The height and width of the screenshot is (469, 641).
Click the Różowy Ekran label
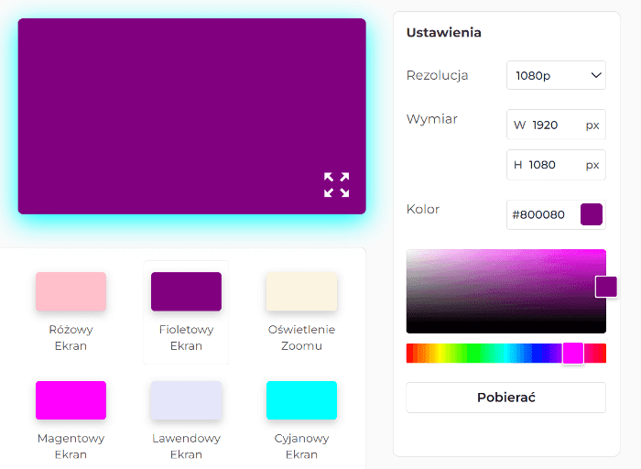[71, 338]
